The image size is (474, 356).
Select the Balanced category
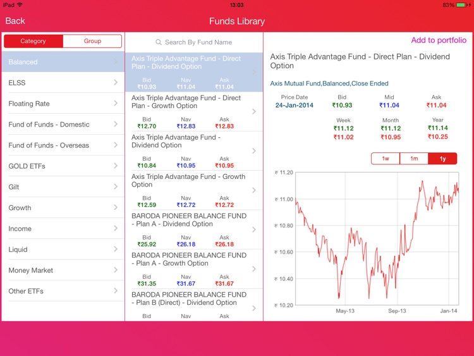point(63,62)
